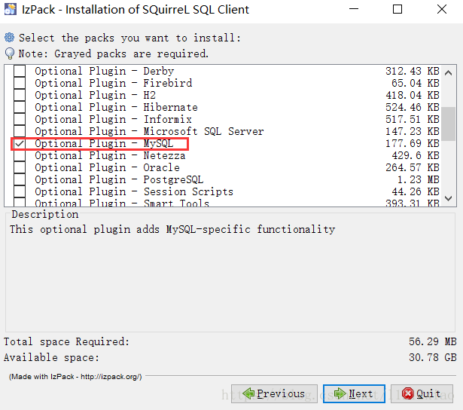Maximize the installer window
Image resolution: width=463 pixels, height=410 pixels.
point(398,10)
